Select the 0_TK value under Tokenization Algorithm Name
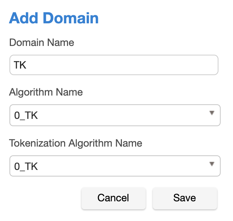 pyautogui.click(x=26, y=166)
